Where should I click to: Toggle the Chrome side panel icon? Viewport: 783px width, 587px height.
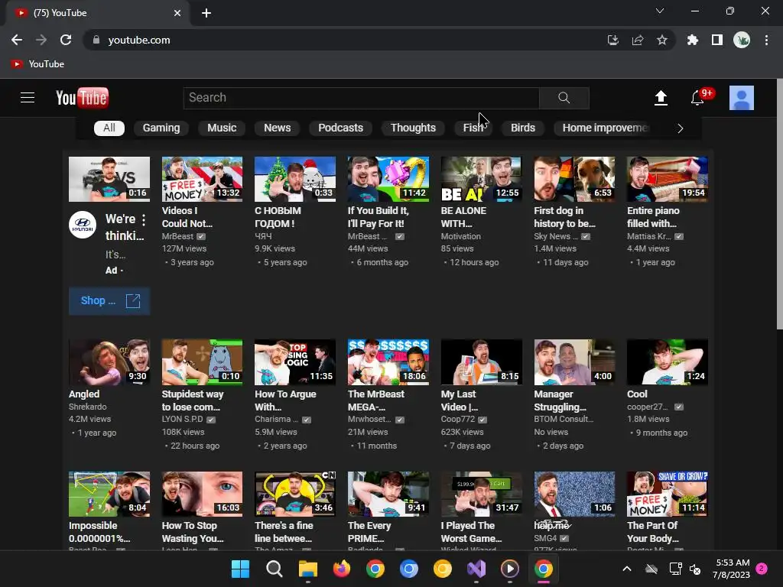point(717,40)
